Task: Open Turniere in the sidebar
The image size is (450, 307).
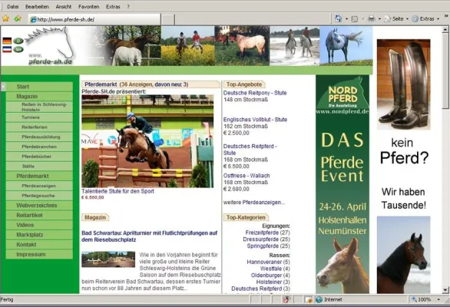Action: click(39, 117)
